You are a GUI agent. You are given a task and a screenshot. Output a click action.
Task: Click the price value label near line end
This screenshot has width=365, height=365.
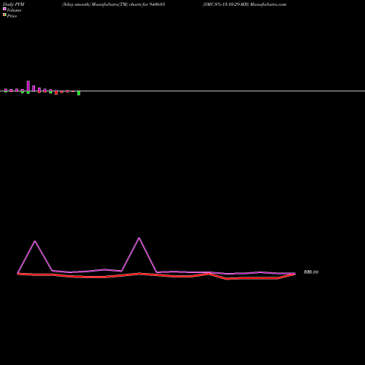click(x=311, y=272)
